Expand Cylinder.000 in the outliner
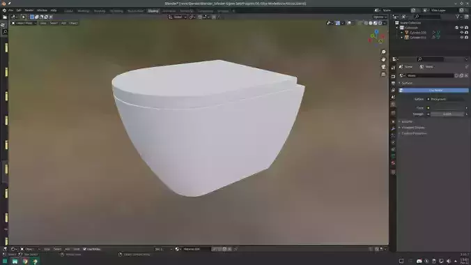471x265 pixels. point(402,33)
